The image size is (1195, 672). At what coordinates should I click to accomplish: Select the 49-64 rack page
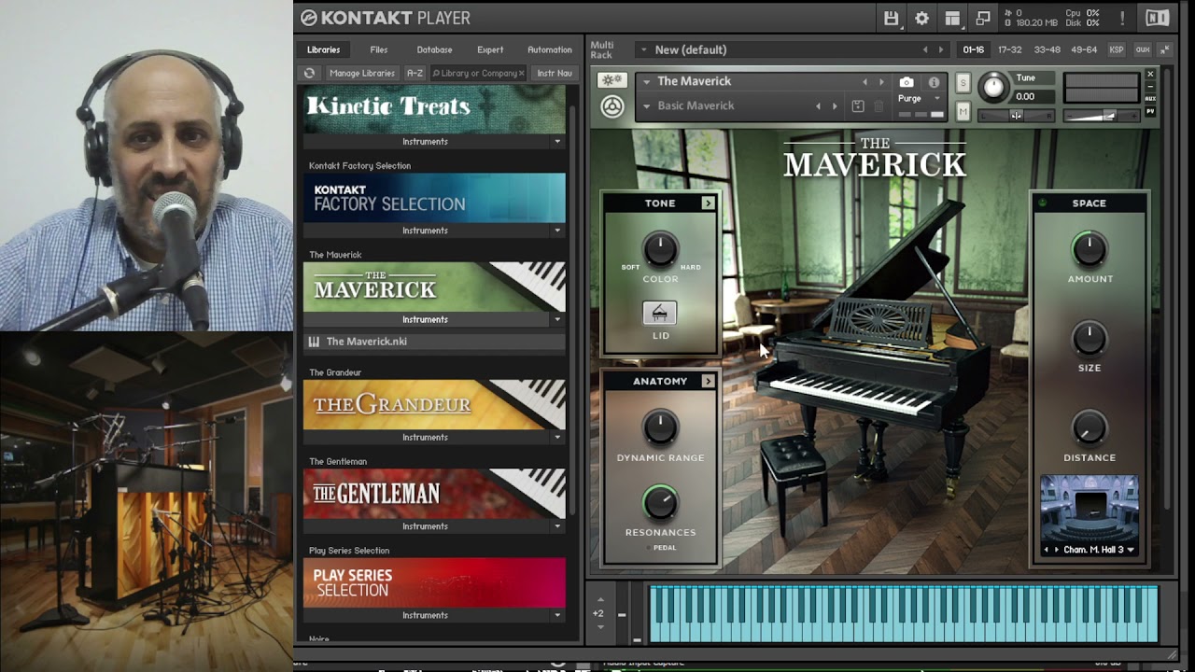(1084, 49)
